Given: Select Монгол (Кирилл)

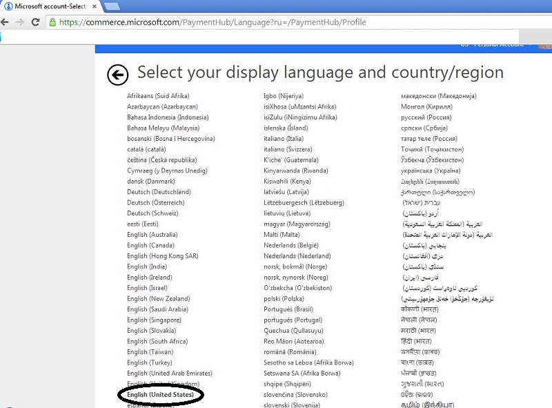Looking at the screenshot, I should 426,106.
